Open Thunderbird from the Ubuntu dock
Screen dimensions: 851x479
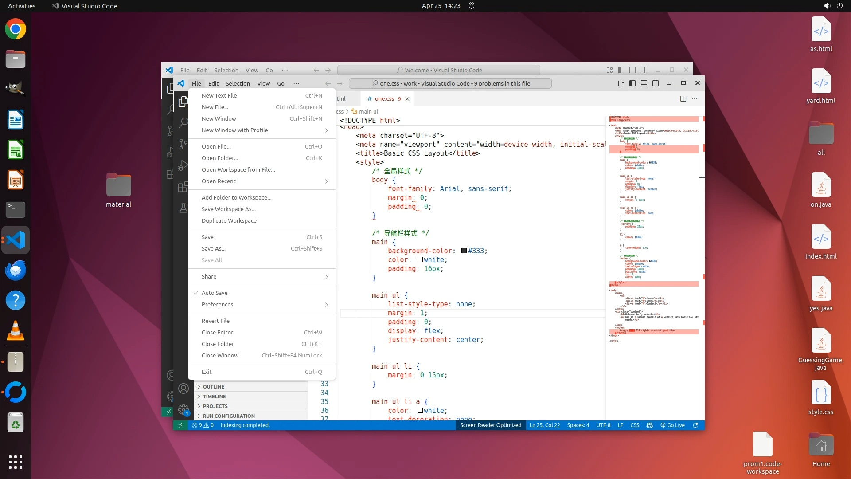(16, 270)
